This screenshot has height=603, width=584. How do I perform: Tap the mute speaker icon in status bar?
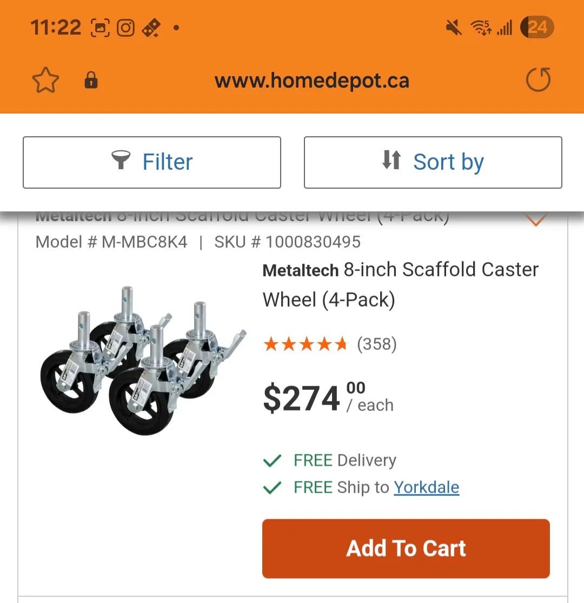[x=453, y=27]
